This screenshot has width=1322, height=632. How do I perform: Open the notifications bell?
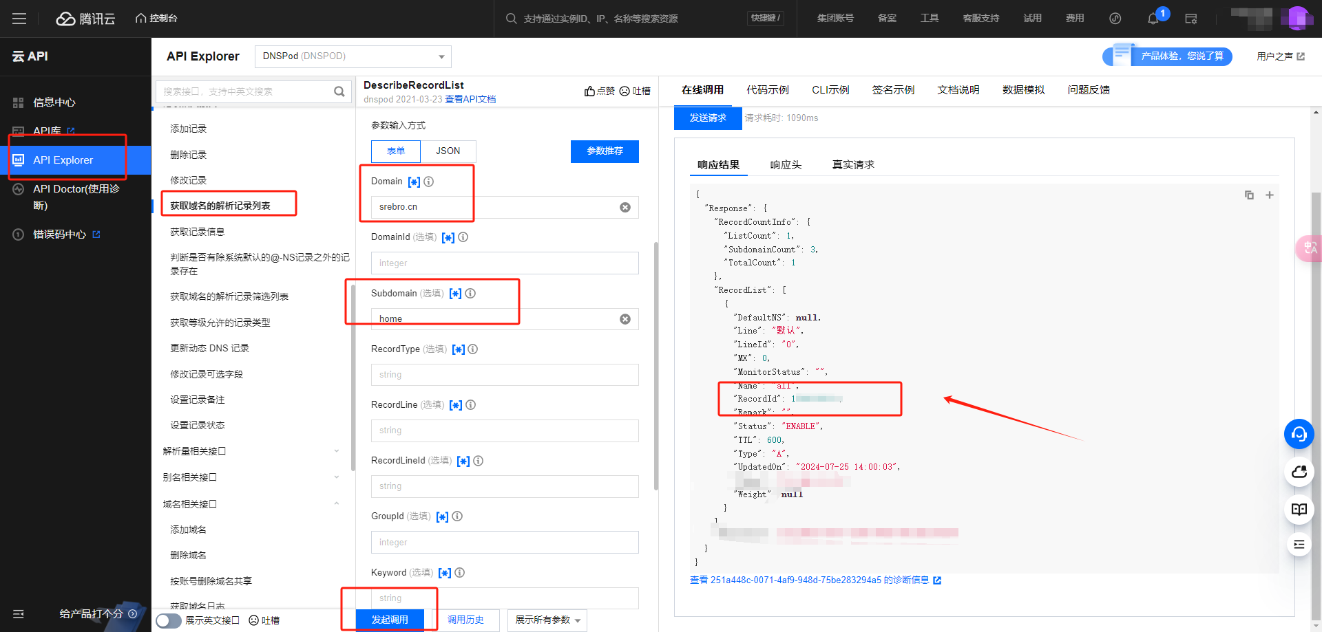(1153, 19)
